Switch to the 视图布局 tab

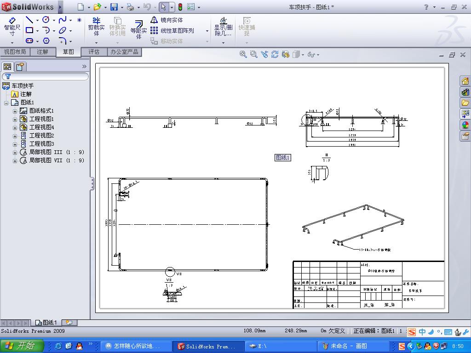coord(15,52)
